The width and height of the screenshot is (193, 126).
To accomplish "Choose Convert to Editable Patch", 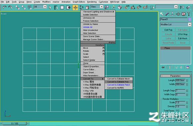I will click(119, 85).
